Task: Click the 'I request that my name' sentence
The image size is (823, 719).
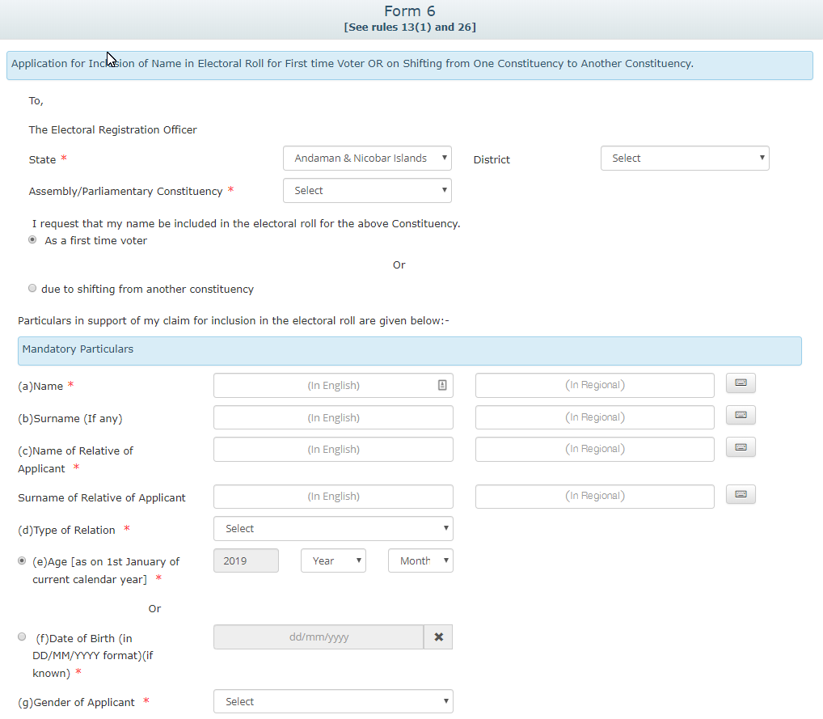Action: point(246,224)
